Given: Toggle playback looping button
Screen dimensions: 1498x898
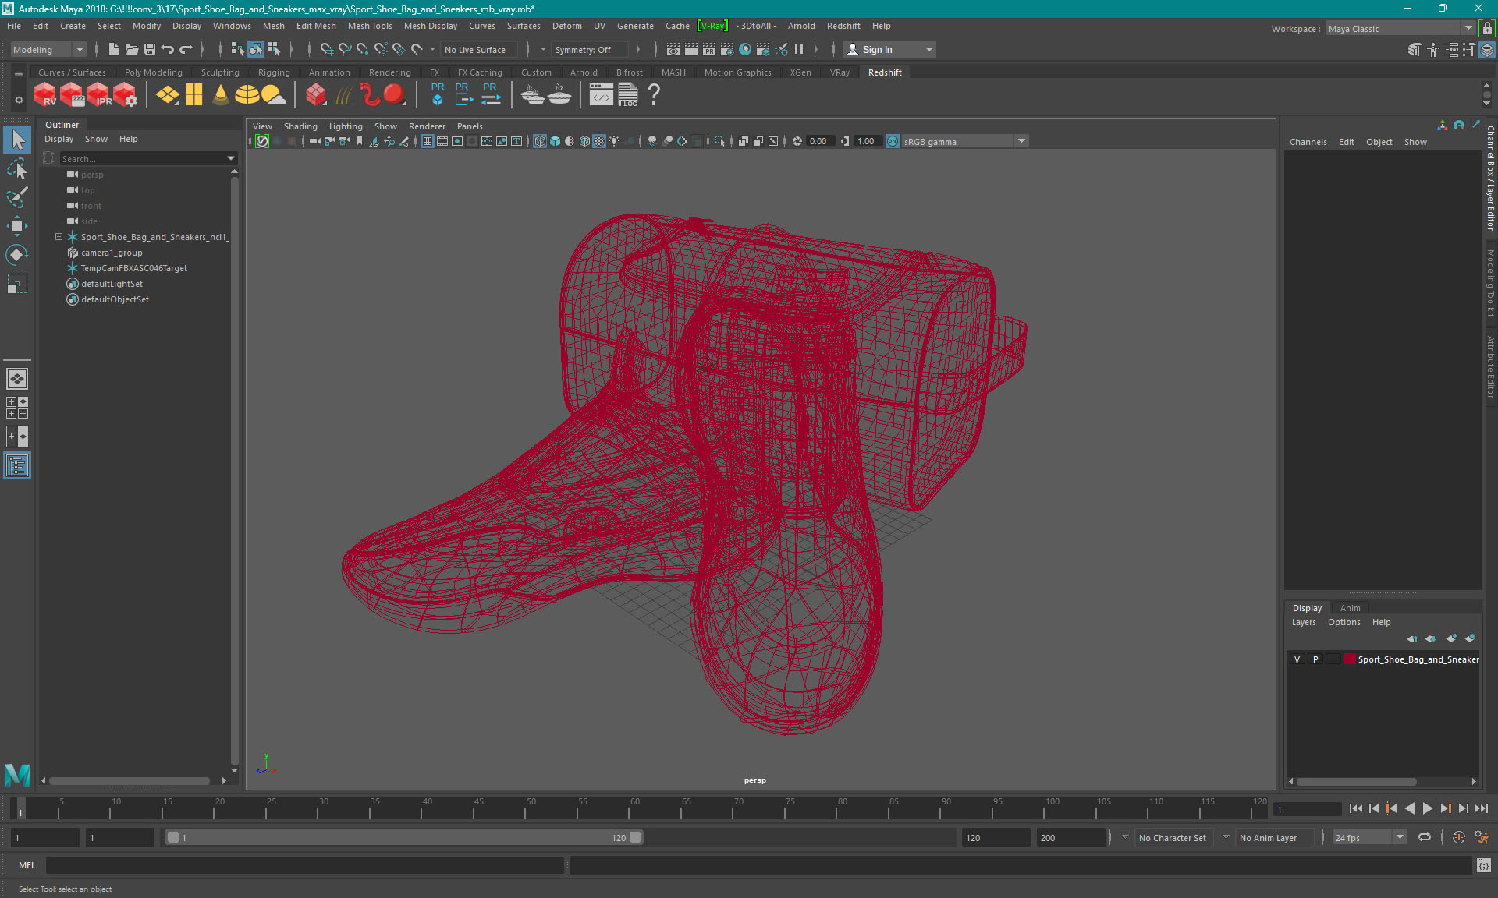Looking at the screenshot, I should coord(1424,837).
